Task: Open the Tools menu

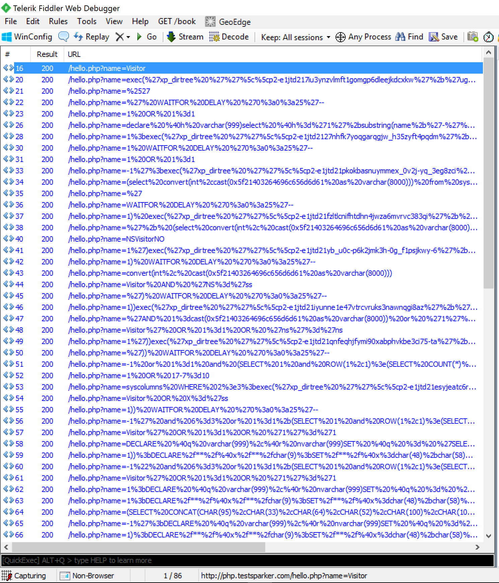Action: (x=86, y=21)
